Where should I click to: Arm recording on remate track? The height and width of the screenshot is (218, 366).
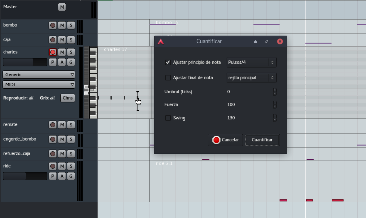[x=53, y=125]
